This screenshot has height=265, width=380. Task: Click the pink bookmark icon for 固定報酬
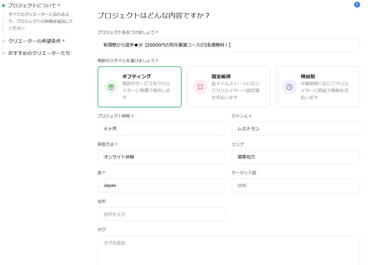tap(200, 87)
